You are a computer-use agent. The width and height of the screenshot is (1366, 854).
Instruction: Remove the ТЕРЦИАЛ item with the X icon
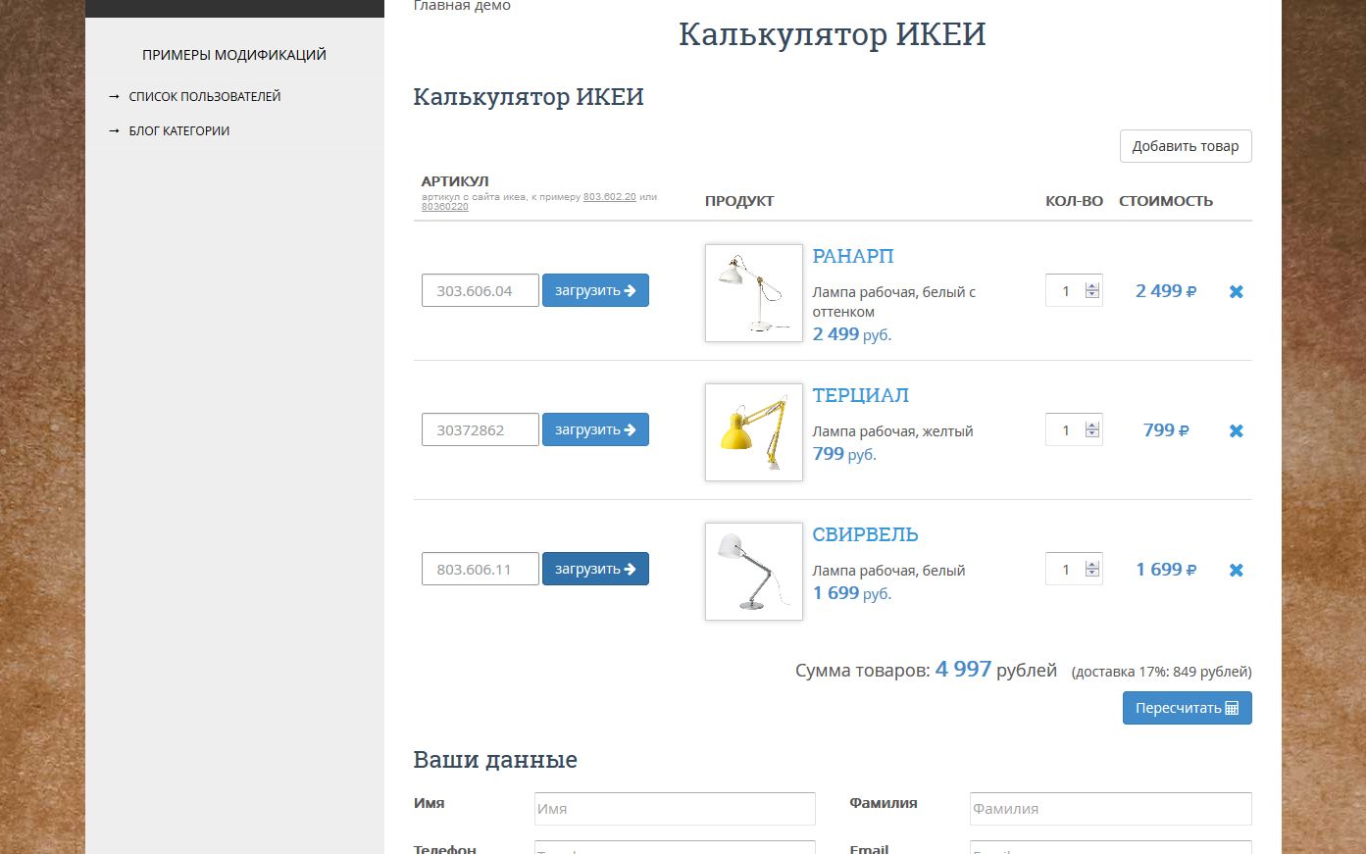pos(1236,430)
